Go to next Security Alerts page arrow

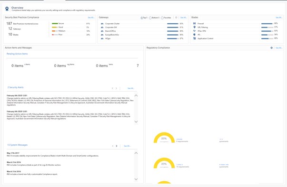click(x=116, y=88)
